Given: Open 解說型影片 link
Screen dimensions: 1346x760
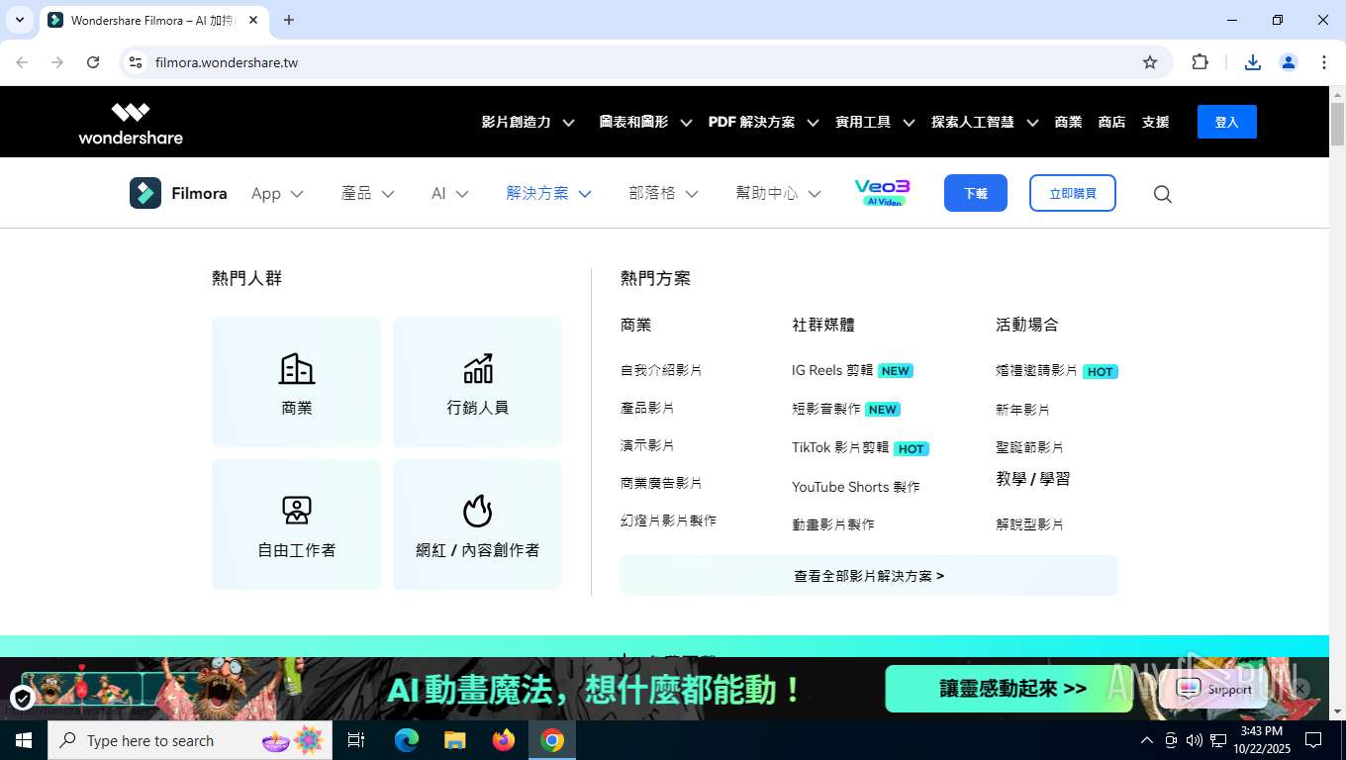Looking at the screenshot, I should coord(1029,524).
